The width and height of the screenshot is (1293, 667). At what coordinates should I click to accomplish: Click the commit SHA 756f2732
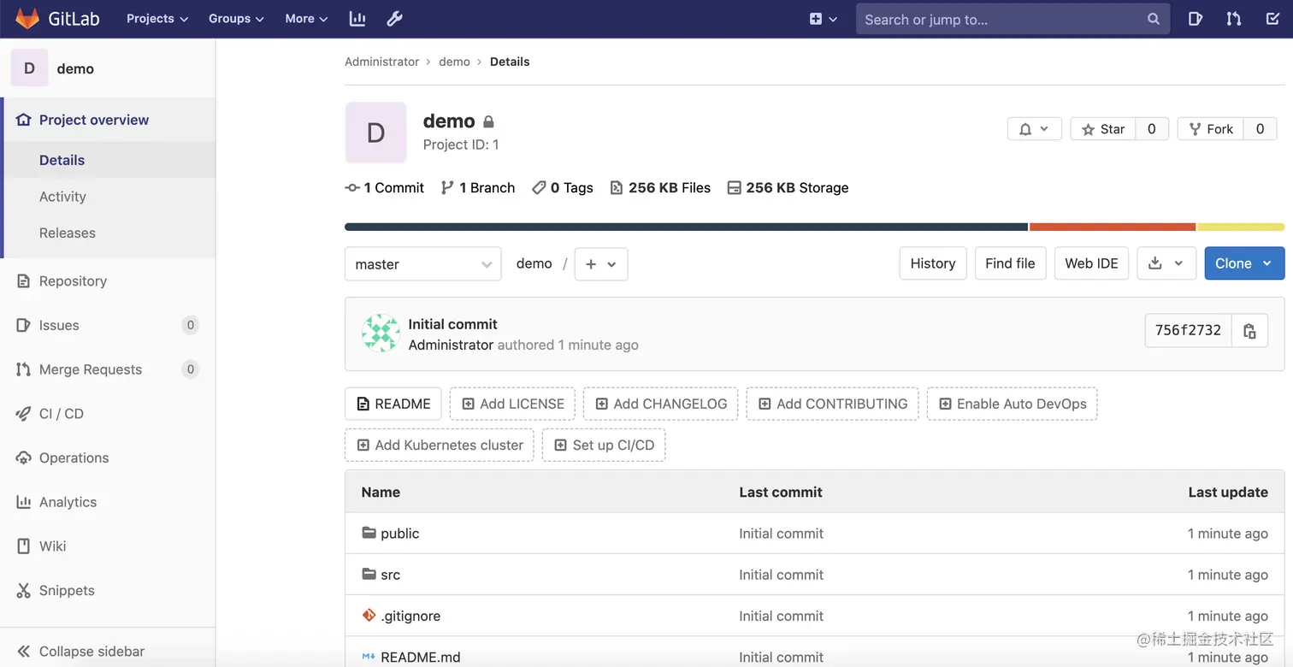(1188, 331)
